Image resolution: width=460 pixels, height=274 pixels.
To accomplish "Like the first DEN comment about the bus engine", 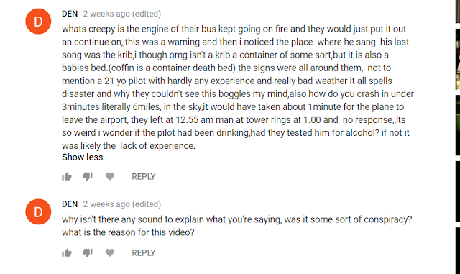I will click(67, 176).
